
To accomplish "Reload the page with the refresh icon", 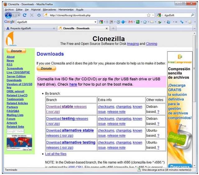I will (25, 15).
